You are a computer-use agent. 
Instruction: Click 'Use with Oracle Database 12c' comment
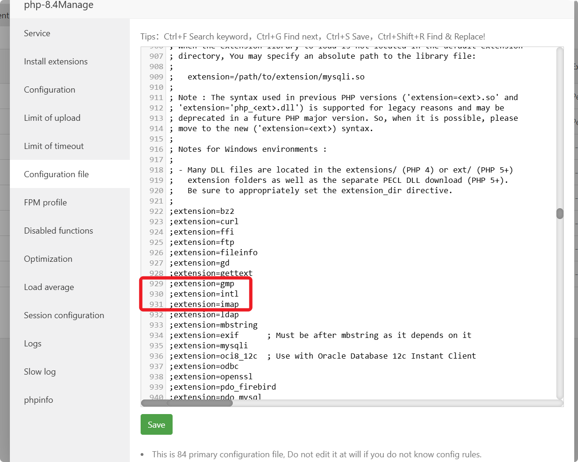click(372, 356)
